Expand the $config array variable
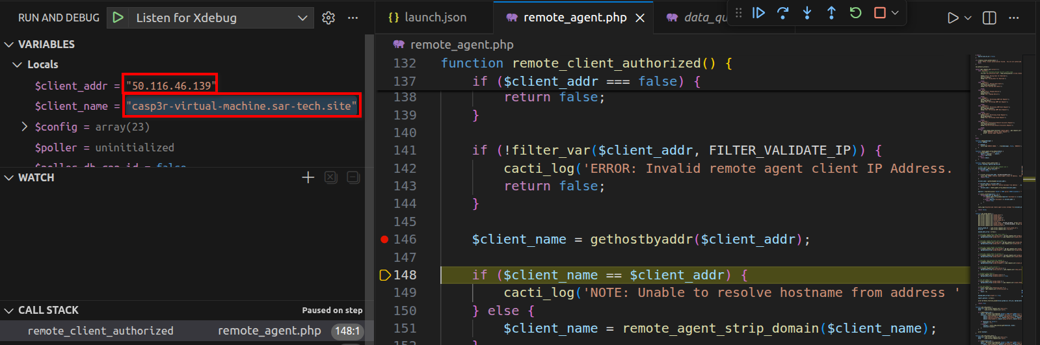 [x=25, y=127]
